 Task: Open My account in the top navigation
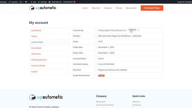[x=131, y=8]
